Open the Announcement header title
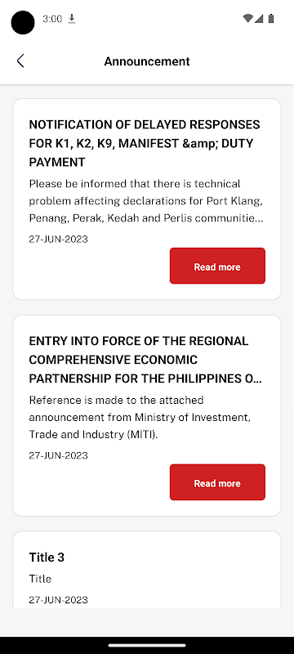This screenshot has width=294, height=654. pos(147,61)
